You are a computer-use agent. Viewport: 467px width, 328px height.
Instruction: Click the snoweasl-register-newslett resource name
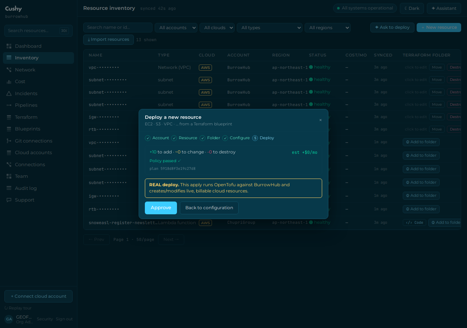(x=123, y=222)
